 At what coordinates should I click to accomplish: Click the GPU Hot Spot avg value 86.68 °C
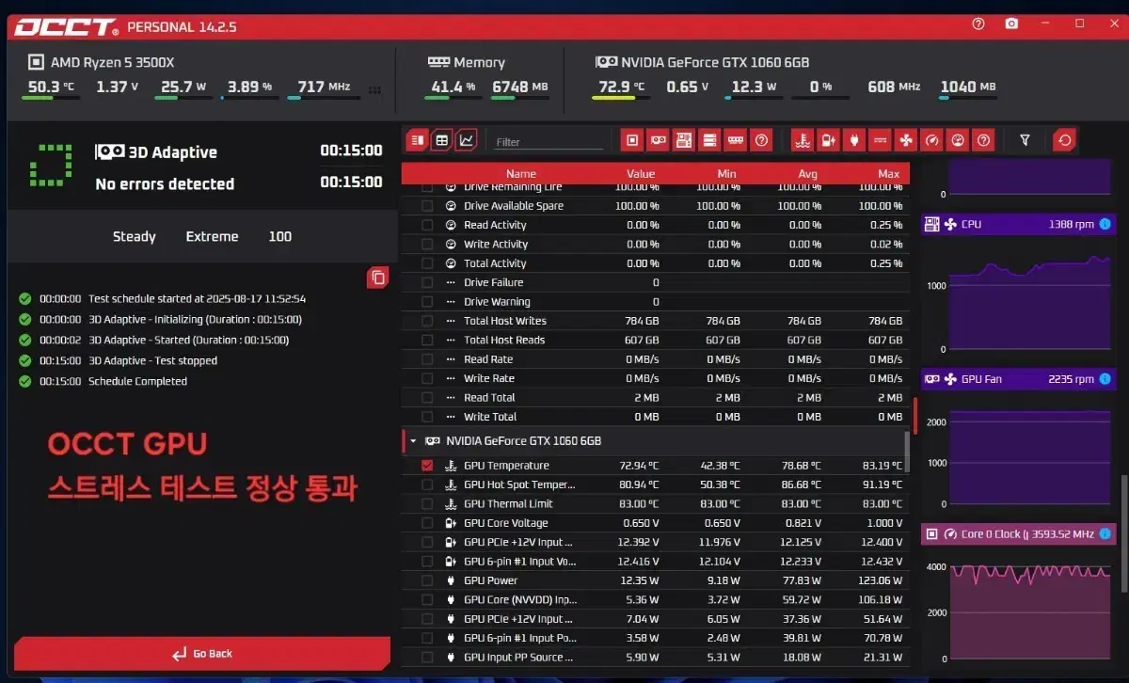[x=796, y=484]
